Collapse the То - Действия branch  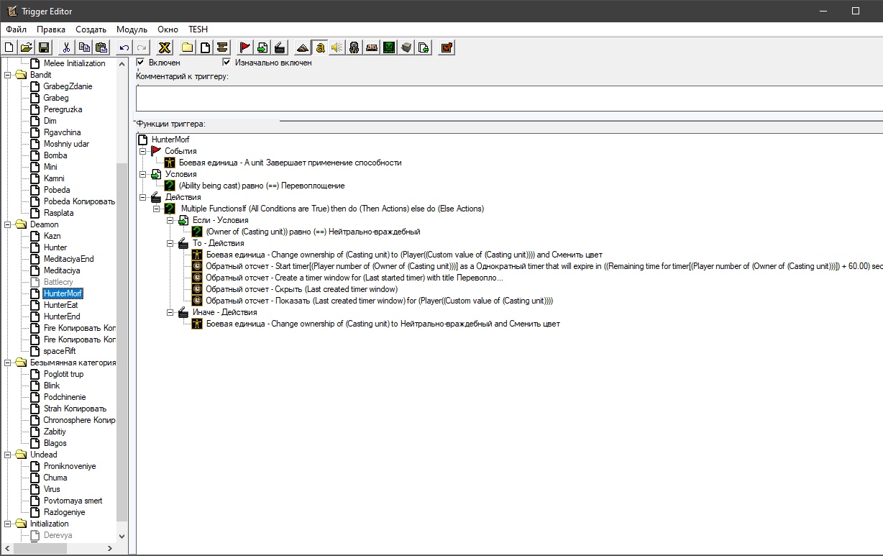(x=170, y=243)
